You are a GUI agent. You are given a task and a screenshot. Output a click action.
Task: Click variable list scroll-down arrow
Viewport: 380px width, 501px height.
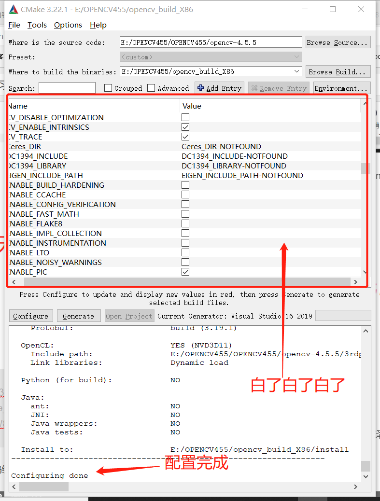point(365,272)
